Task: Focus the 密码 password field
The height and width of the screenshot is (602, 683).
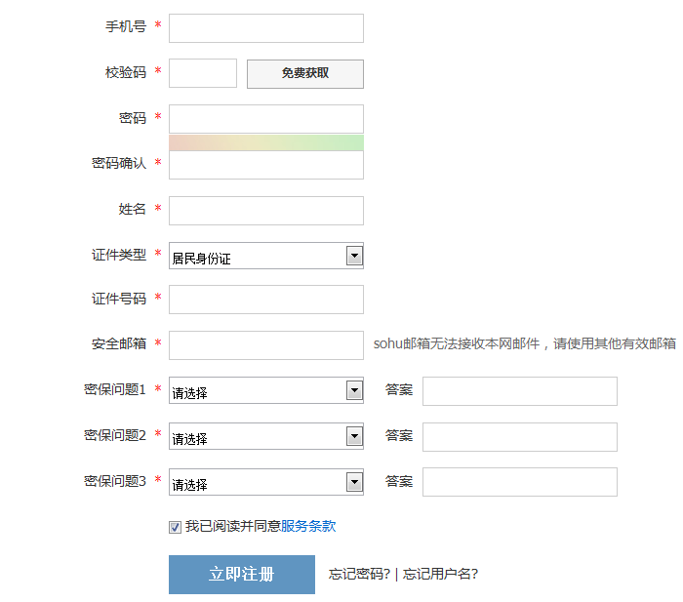Action: click(x=265, y=119)
